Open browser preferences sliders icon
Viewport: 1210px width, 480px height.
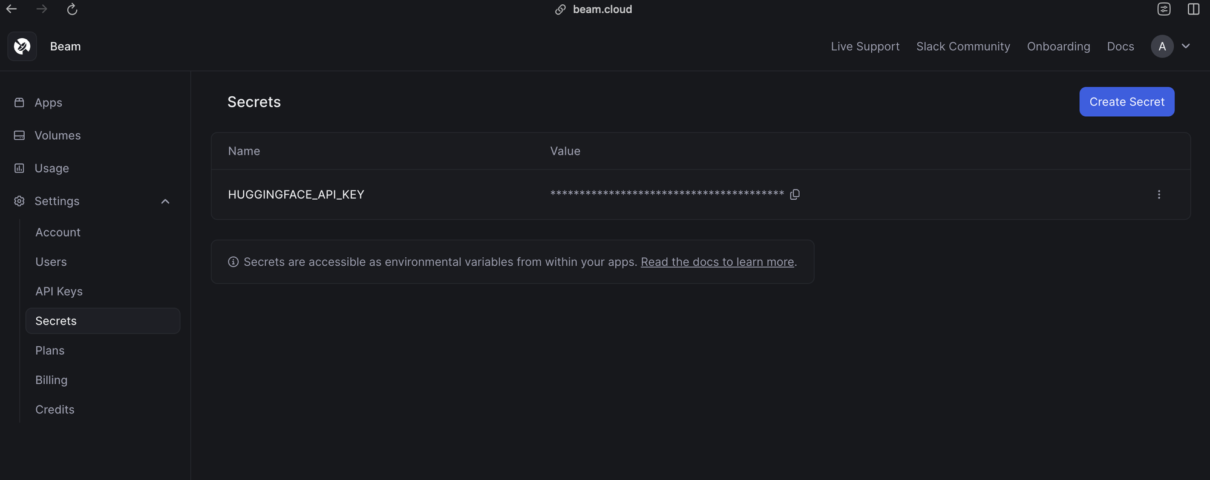coord(1163,9)
